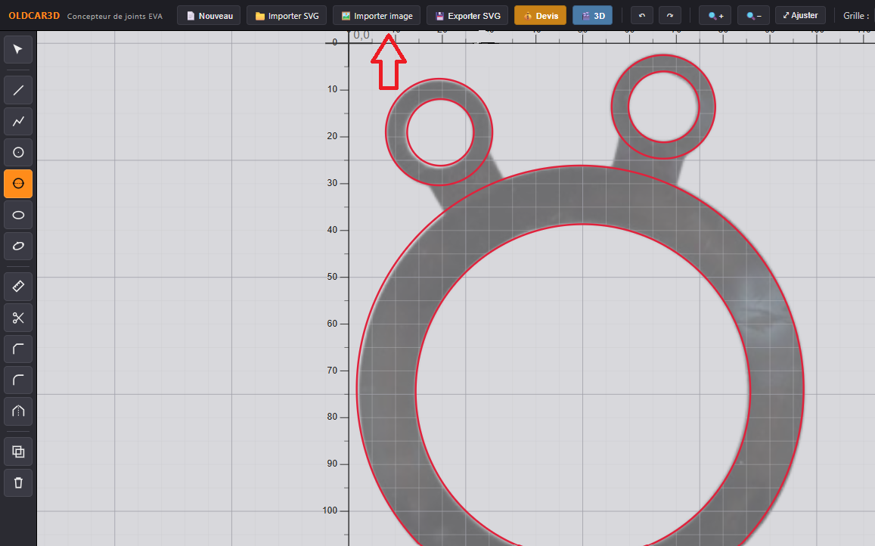875x546 pixels.
Task: Zoom in with the magnifier plus
Action: pos(715,16)
